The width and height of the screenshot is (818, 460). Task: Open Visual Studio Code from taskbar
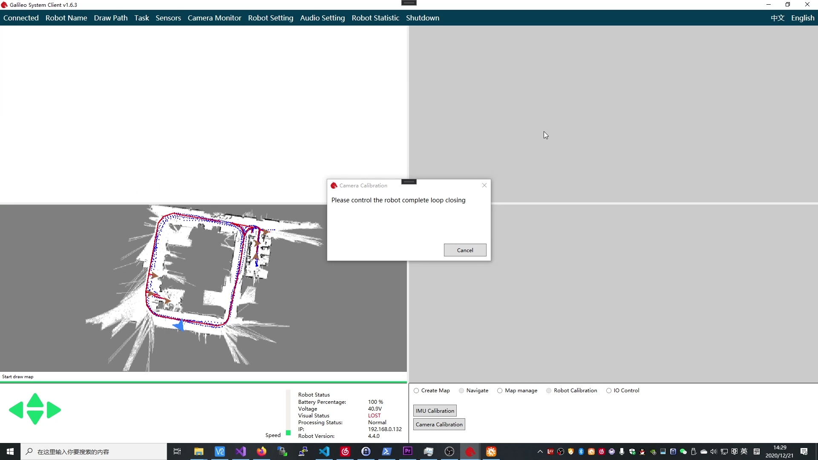[x=324, y=451]
